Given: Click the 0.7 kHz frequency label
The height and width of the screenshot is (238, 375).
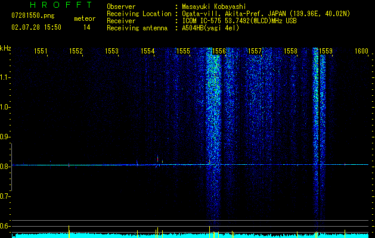Looking at the screenshot, I should tap(4, 196).
